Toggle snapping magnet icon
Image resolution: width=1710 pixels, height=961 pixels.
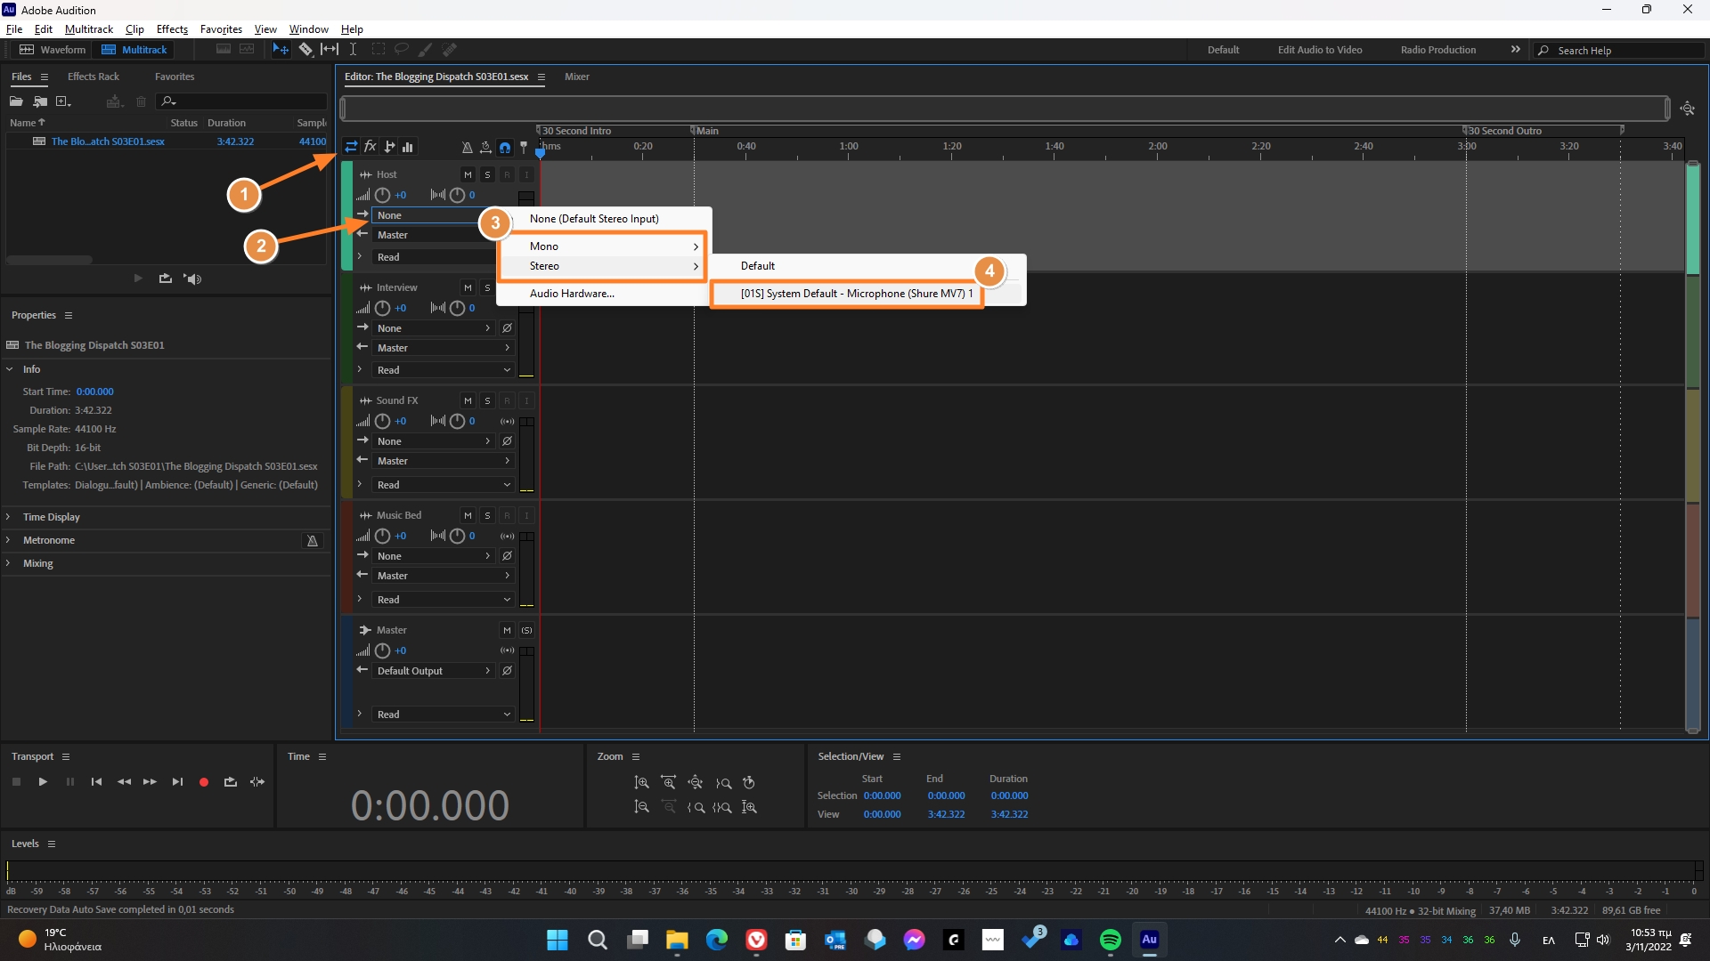[505, 148]
